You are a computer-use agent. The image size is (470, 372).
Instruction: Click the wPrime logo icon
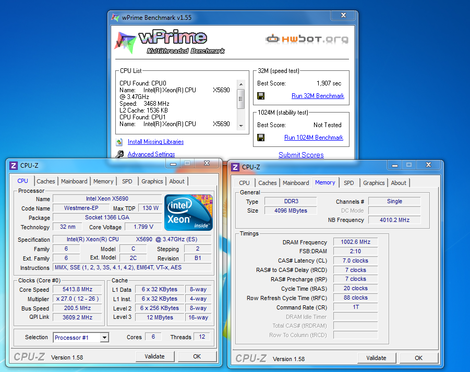(x=125, y=42)
